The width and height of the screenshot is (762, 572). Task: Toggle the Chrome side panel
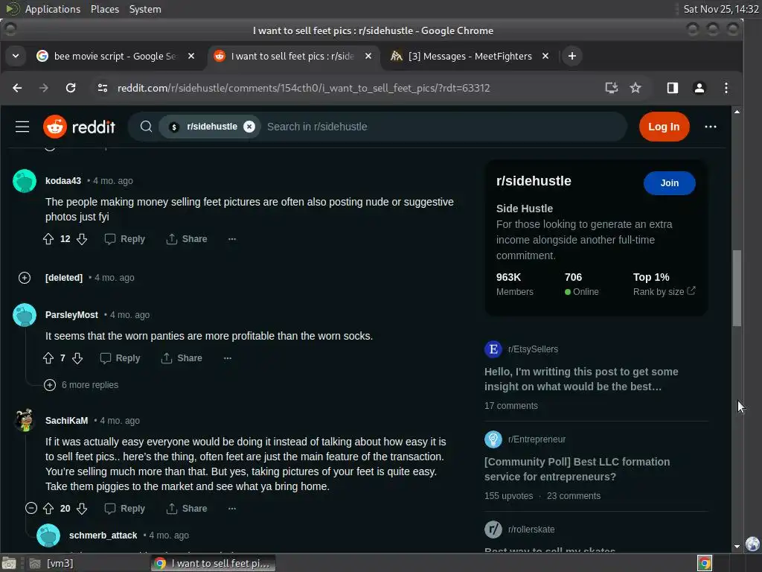[673, 88]
